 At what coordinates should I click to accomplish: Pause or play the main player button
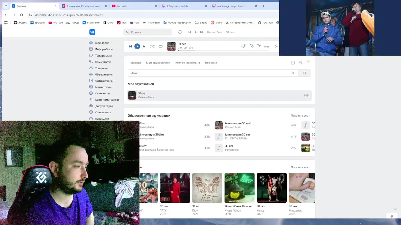point(137,47)
